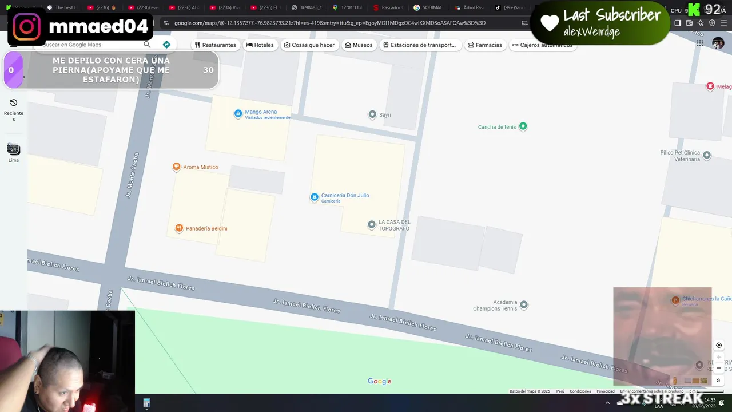This screenshot has width=732, height=412.
Task: Click the Panadería Beldini restaurant pin
Action: pyautogui.click(x=179, y=228)
